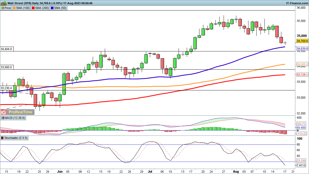Click the green-red Price color swatch

[x=3, y=8]
